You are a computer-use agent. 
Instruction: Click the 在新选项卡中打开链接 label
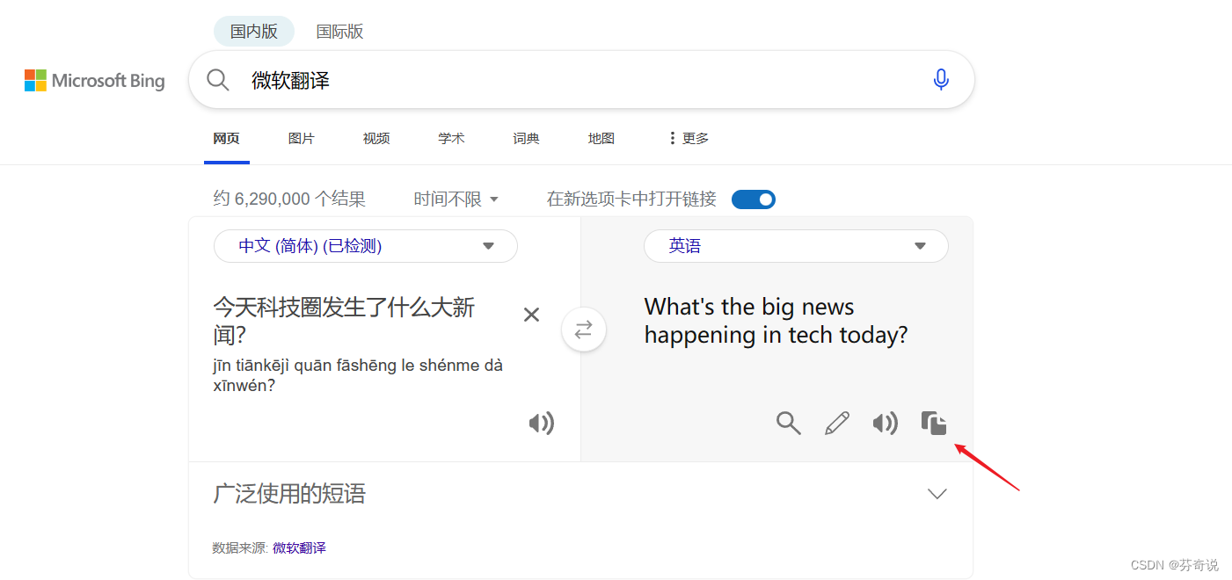tap(631, 199)
